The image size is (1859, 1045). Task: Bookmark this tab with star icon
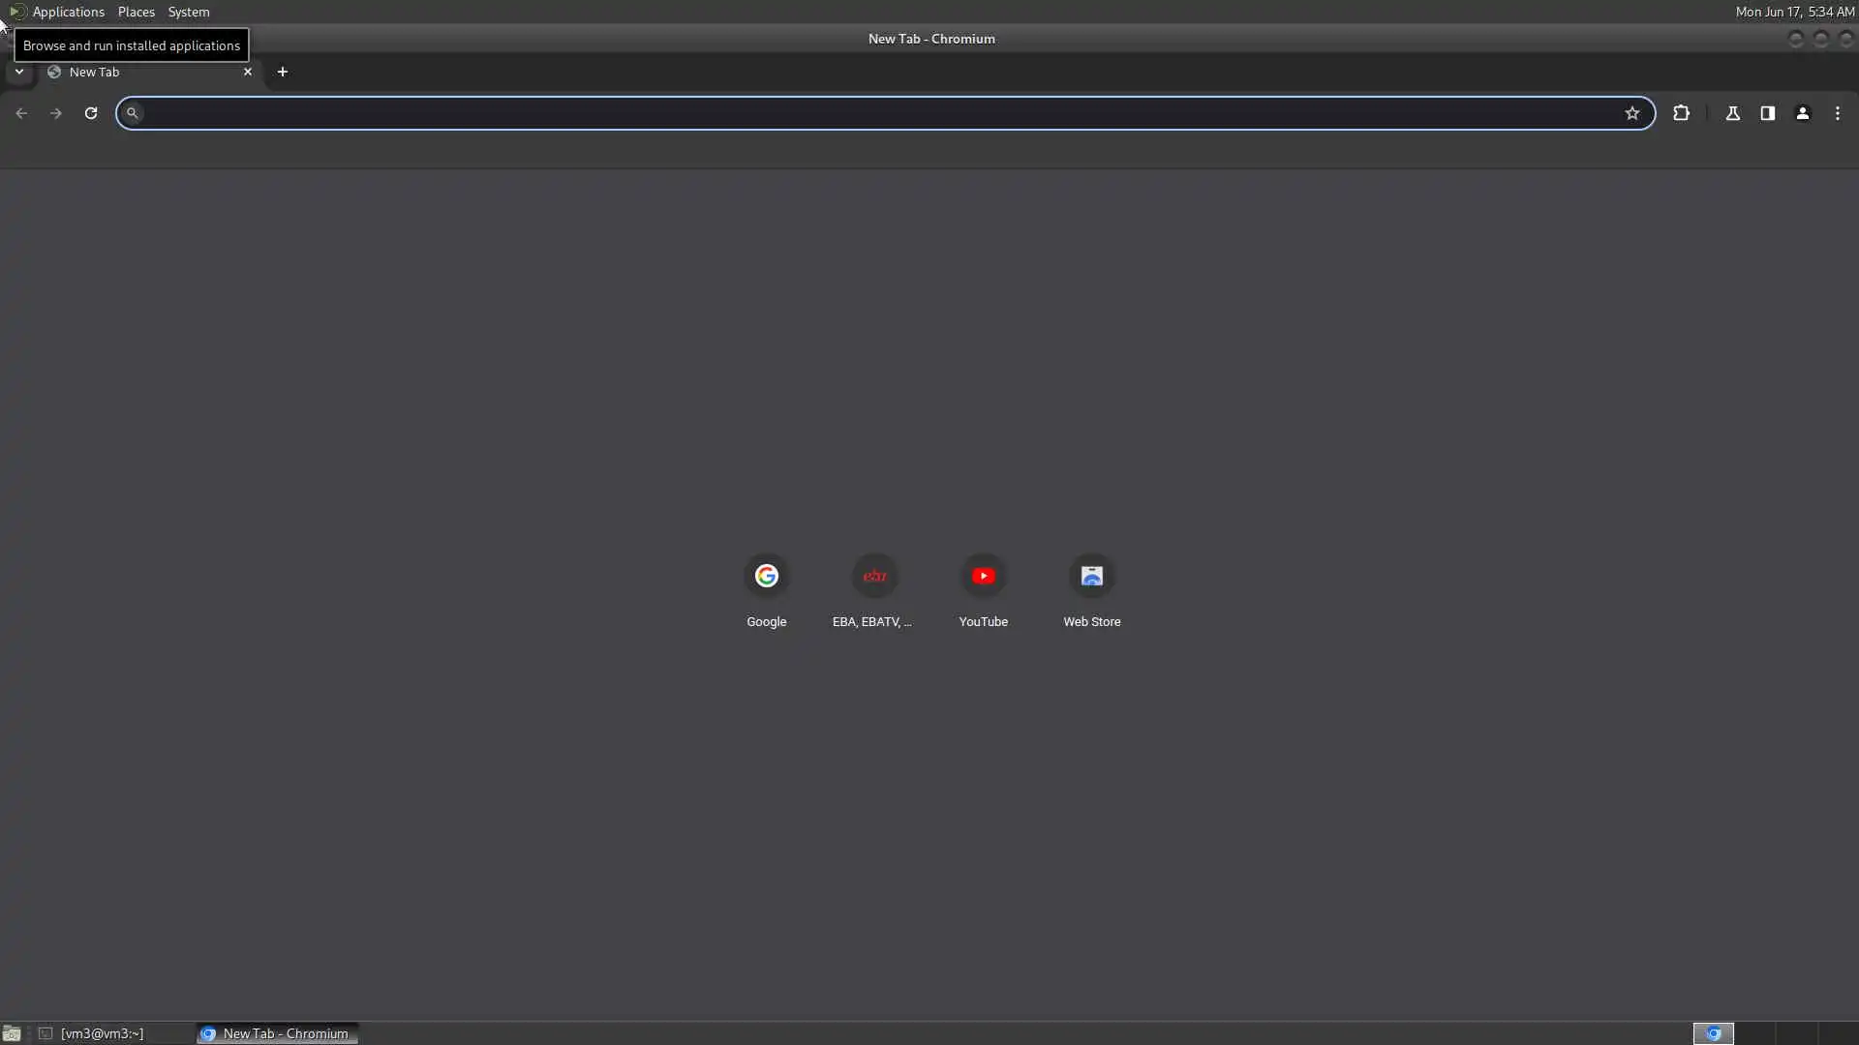(1632, 113)
